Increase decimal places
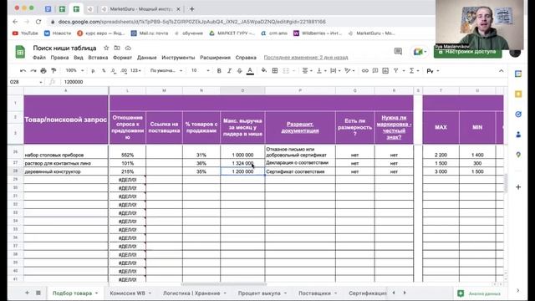The image size is (535, 301). [x=124, y=70]
